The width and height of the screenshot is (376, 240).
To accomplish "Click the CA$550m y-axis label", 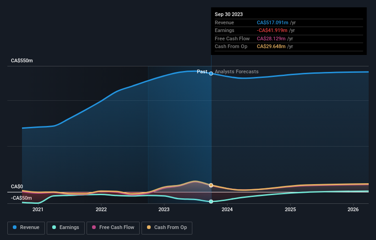I will pyautogui.click(x=22, y=60).
